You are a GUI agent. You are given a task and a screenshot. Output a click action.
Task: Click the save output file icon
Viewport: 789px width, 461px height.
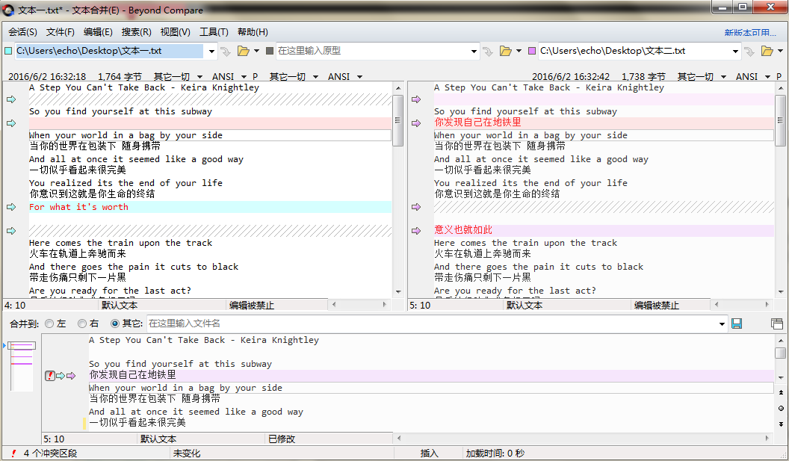click(x=737, y=324)
